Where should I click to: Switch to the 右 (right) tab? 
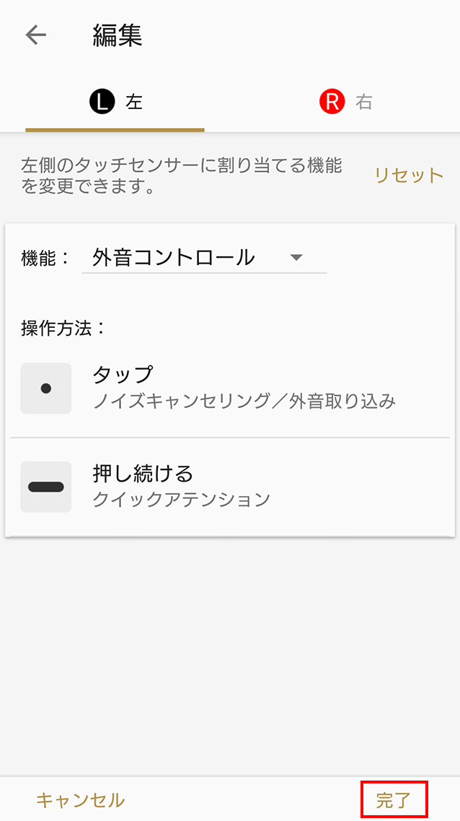click(364, 103)
